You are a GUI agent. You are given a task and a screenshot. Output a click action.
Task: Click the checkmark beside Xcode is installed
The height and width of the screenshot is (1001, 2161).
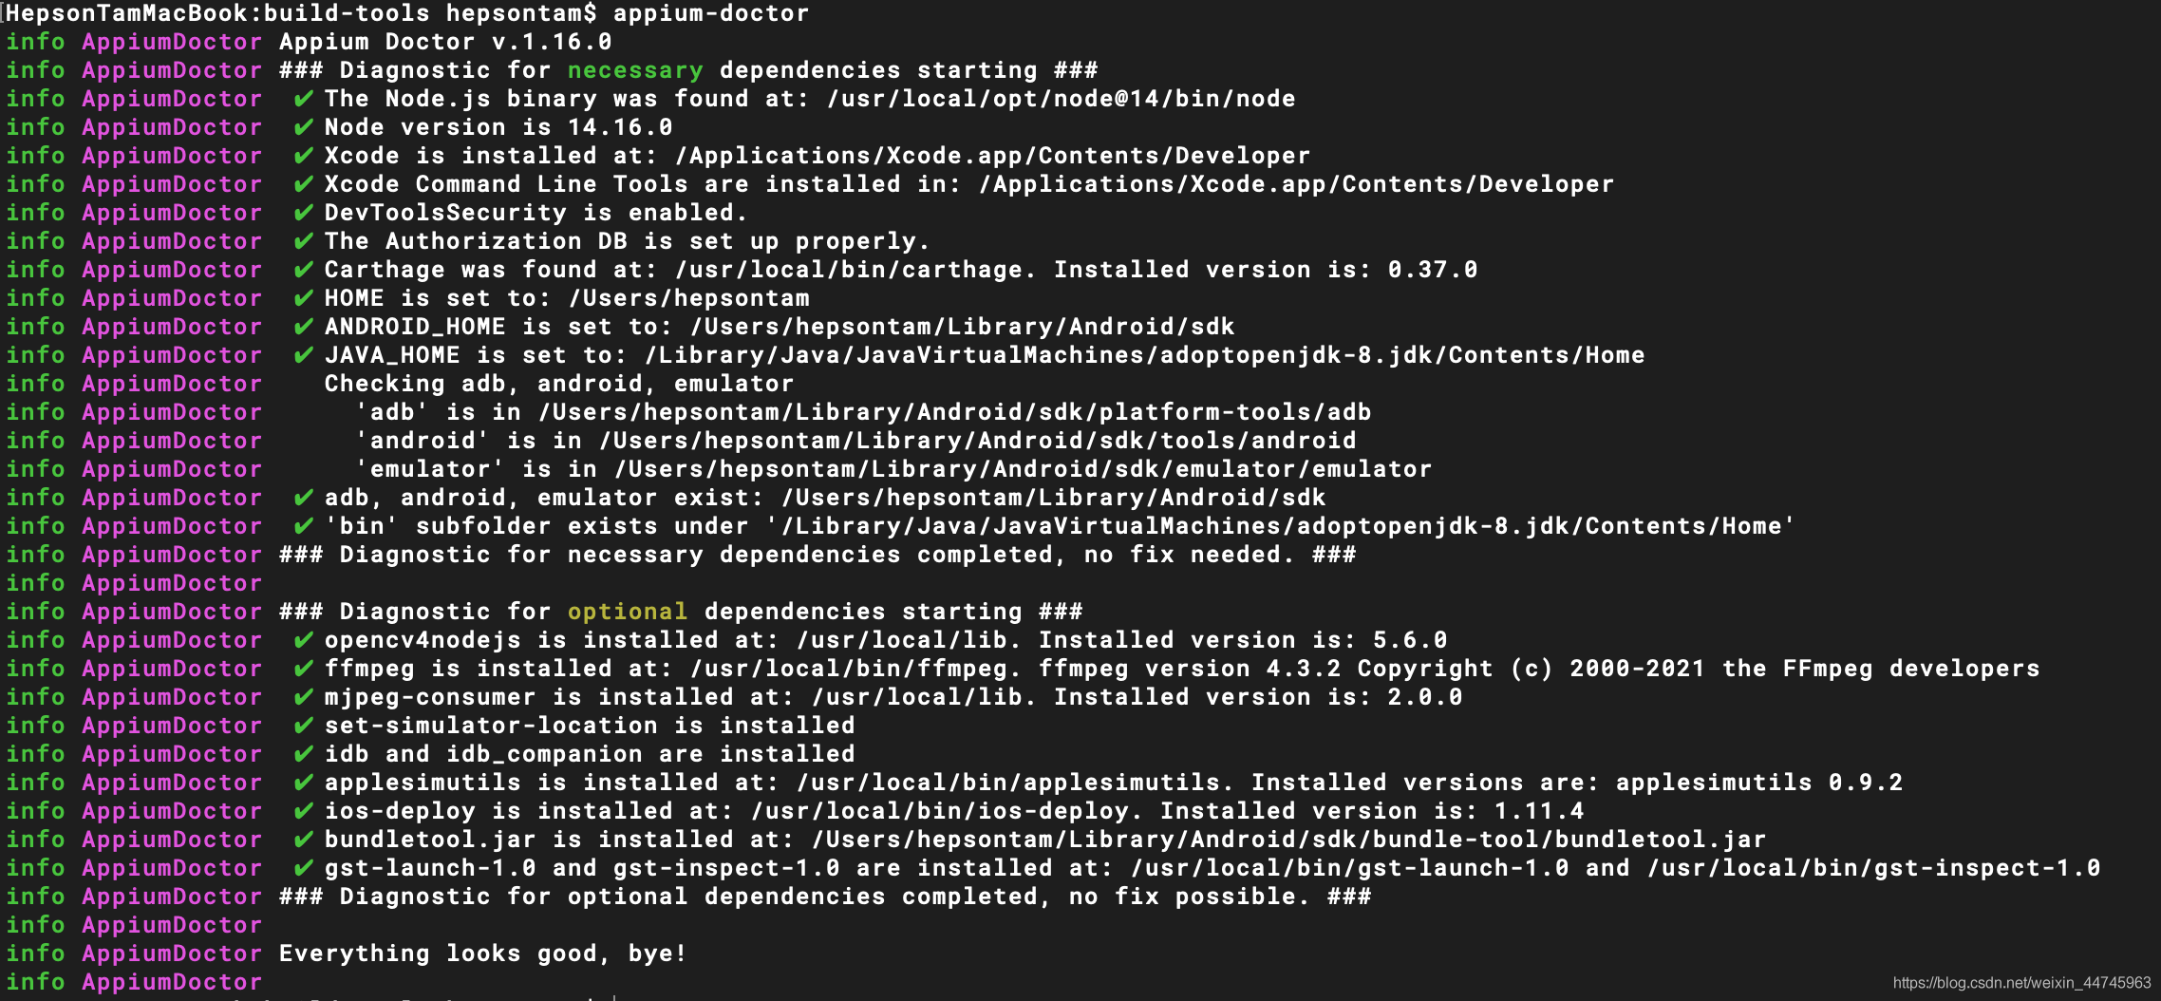(x=303, y=156)
